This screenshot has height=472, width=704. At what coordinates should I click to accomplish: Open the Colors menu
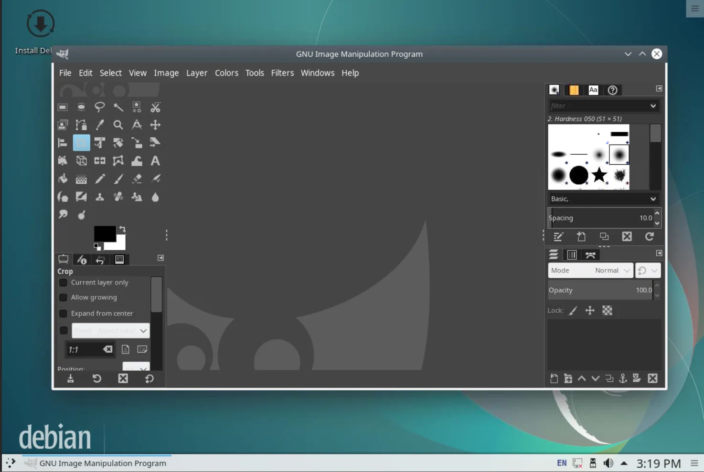point(226,73)
